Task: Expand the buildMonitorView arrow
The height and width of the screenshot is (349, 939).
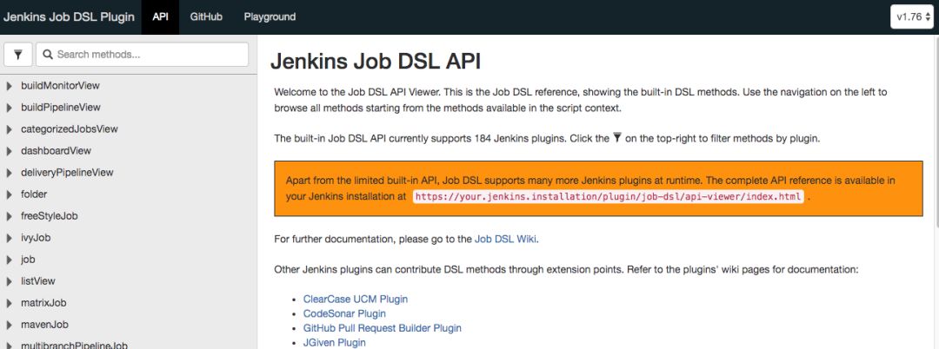Action: [x=9, y=86]
